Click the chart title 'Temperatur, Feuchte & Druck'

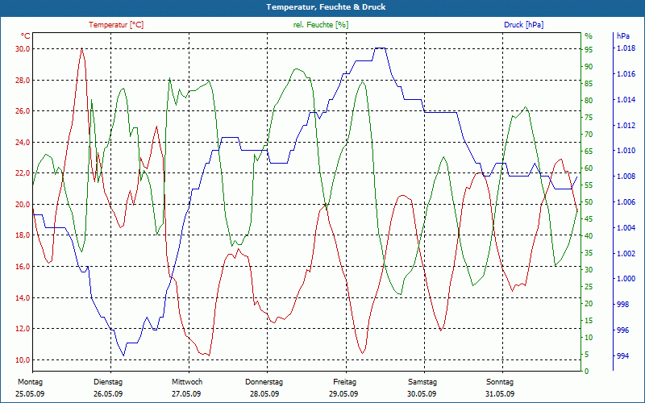[x=326, y=7]
